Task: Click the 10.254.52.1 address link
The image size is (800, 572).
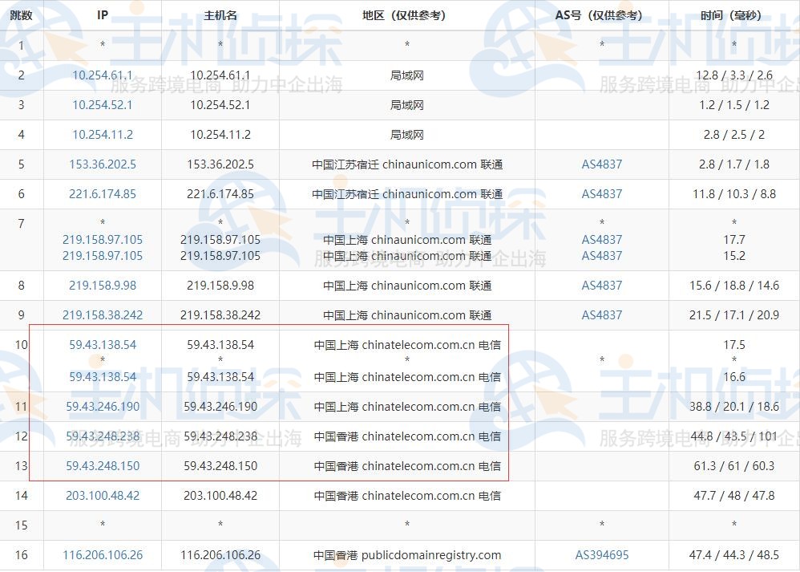Action: 102,105
